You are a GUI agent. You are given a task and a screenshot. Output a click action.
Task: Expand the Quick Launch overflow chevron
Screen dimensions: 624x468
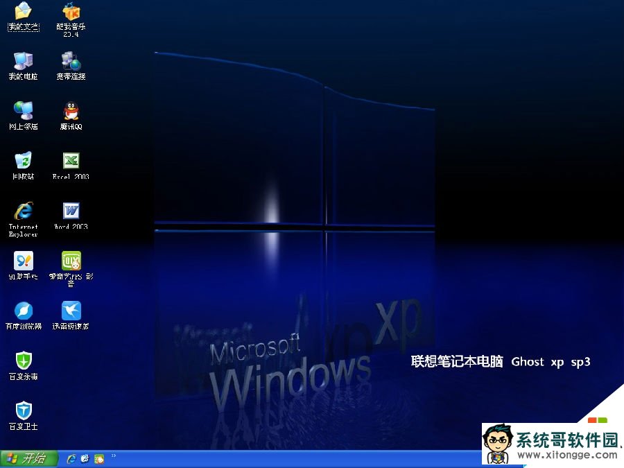[113, 456]
